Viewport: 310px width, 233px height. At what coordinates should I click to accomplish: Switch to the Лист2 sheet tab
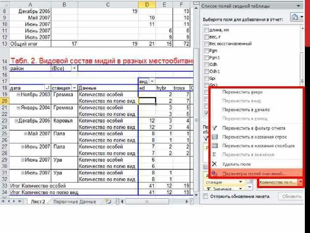pyautogui.click(x=38, y=202)
